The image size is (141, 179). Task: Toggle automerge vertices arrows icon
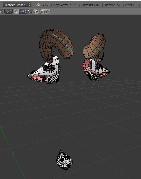[x=36, y=11]
